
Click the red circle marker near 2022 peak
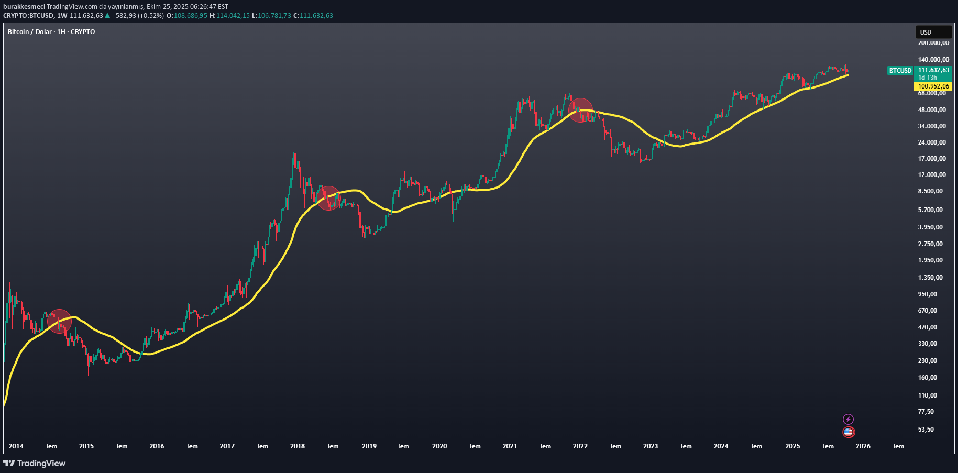pyautogui.click(x=580, y=110)
